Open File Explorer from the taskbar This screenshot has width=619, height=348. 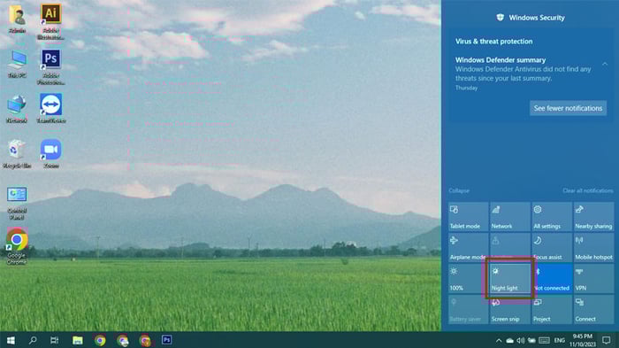click(78, 340)
